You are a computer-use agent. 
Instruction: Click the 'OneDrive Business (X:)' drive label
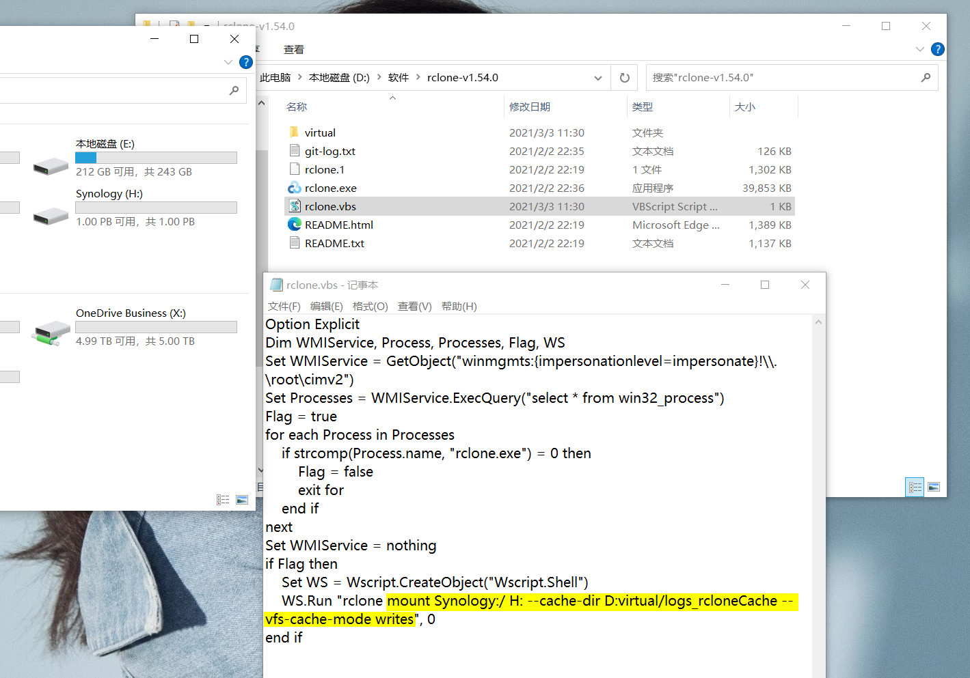coord(131,313)
